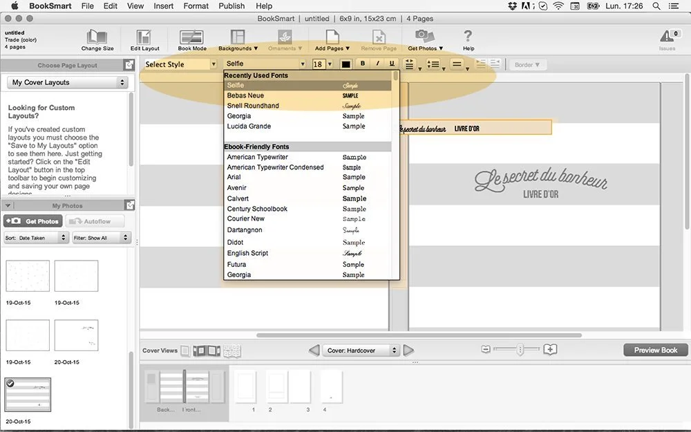Open the Add Pages menu
691x432 pixels.
[332, 40]
